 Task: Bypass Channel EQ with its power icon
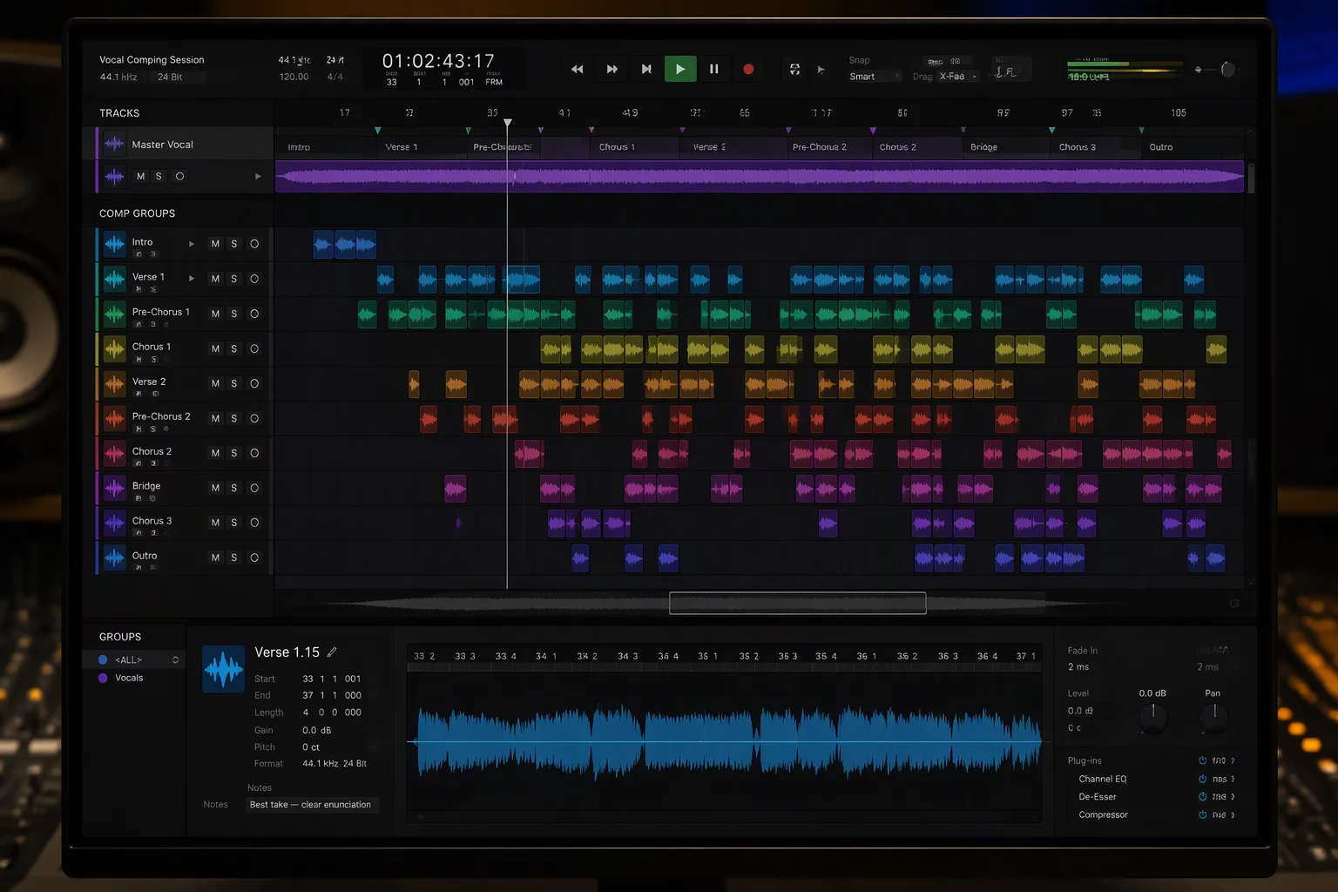coord(1202,779)
